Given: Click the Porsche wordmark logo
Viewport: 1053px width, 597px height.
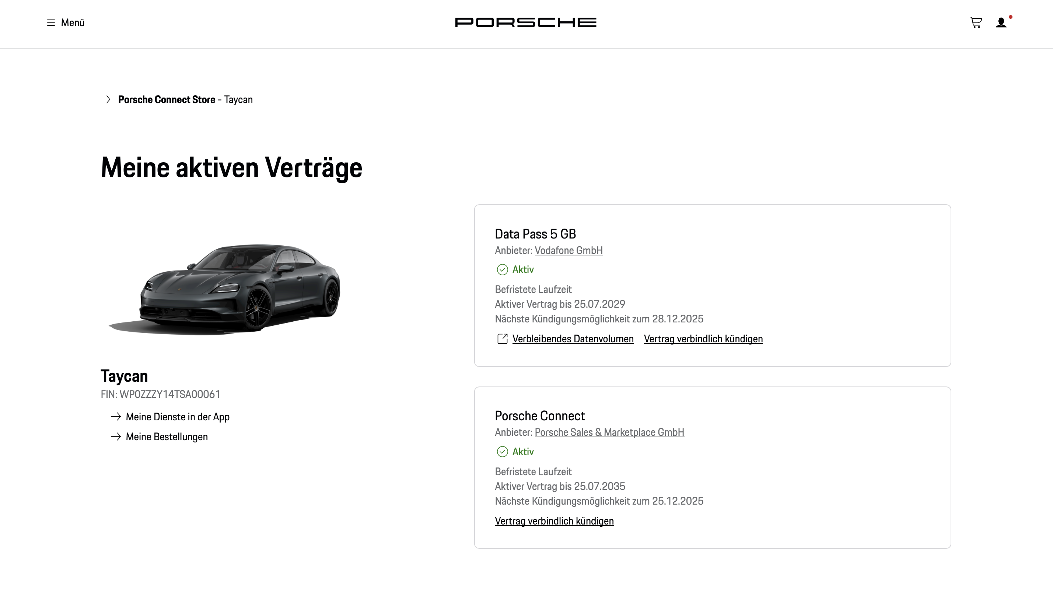Looking at the screenshot, I should (x=526, y=22).
